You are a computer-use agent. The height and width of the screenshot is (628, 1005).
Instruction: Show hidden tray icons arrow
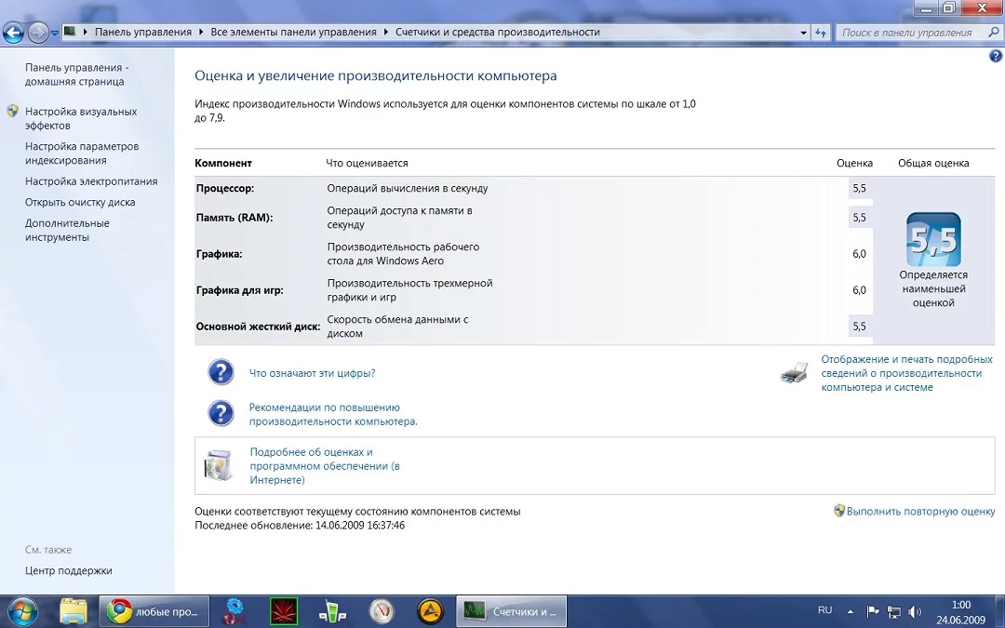[x=851, y=612]
